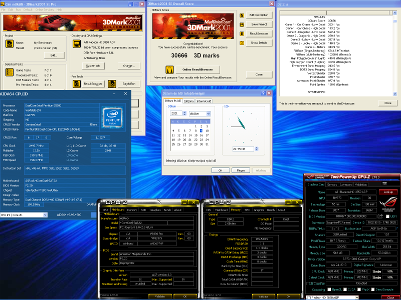Viewport: 401px width, 300px height.
Task: Click the Change... button in Display settings
Action: point(129,66)
